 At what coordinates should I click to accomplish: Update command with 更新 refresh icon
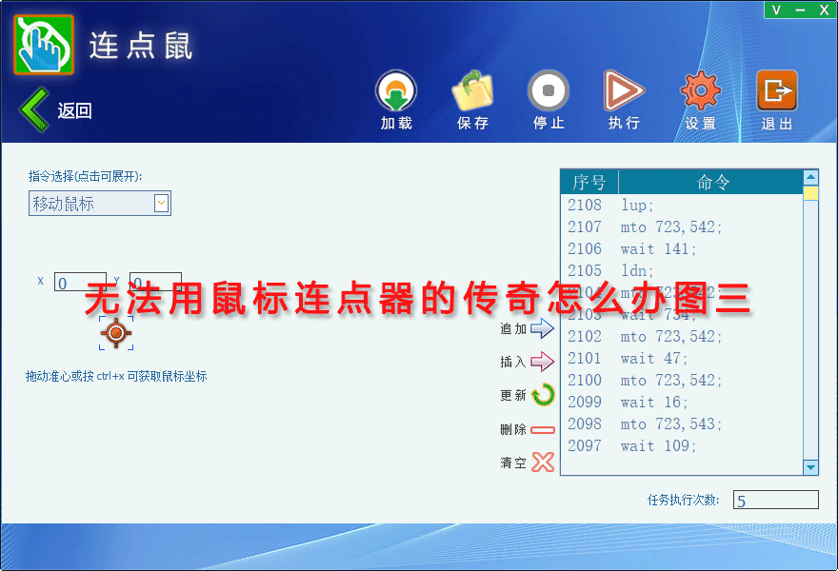click(544, 395)
